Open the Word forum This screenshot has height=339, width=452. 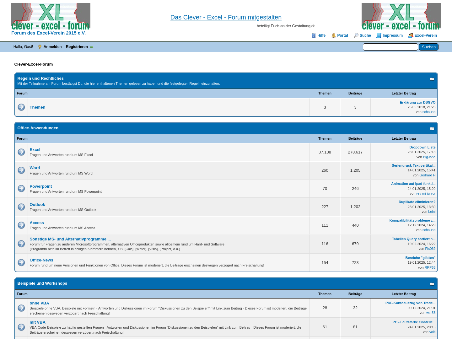[x=35, y=168]
